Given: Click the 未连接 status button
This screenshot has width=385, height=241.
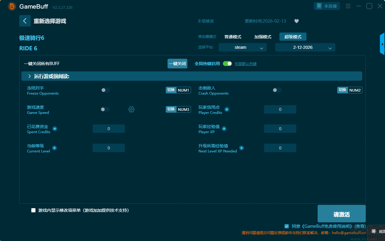Looking at the screenshot, I should (327, 6).
